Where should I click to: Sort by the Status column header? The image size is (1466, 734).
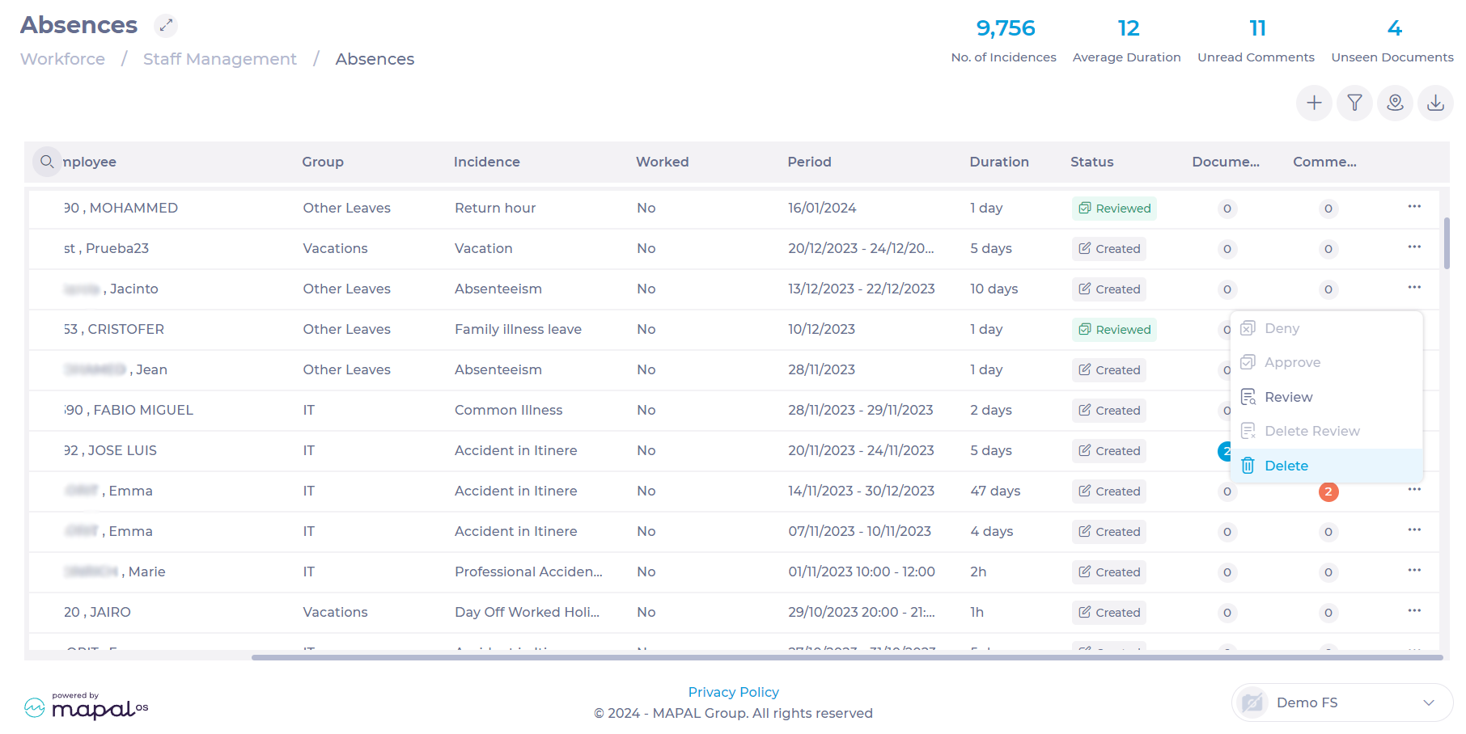click(1092, 162)
